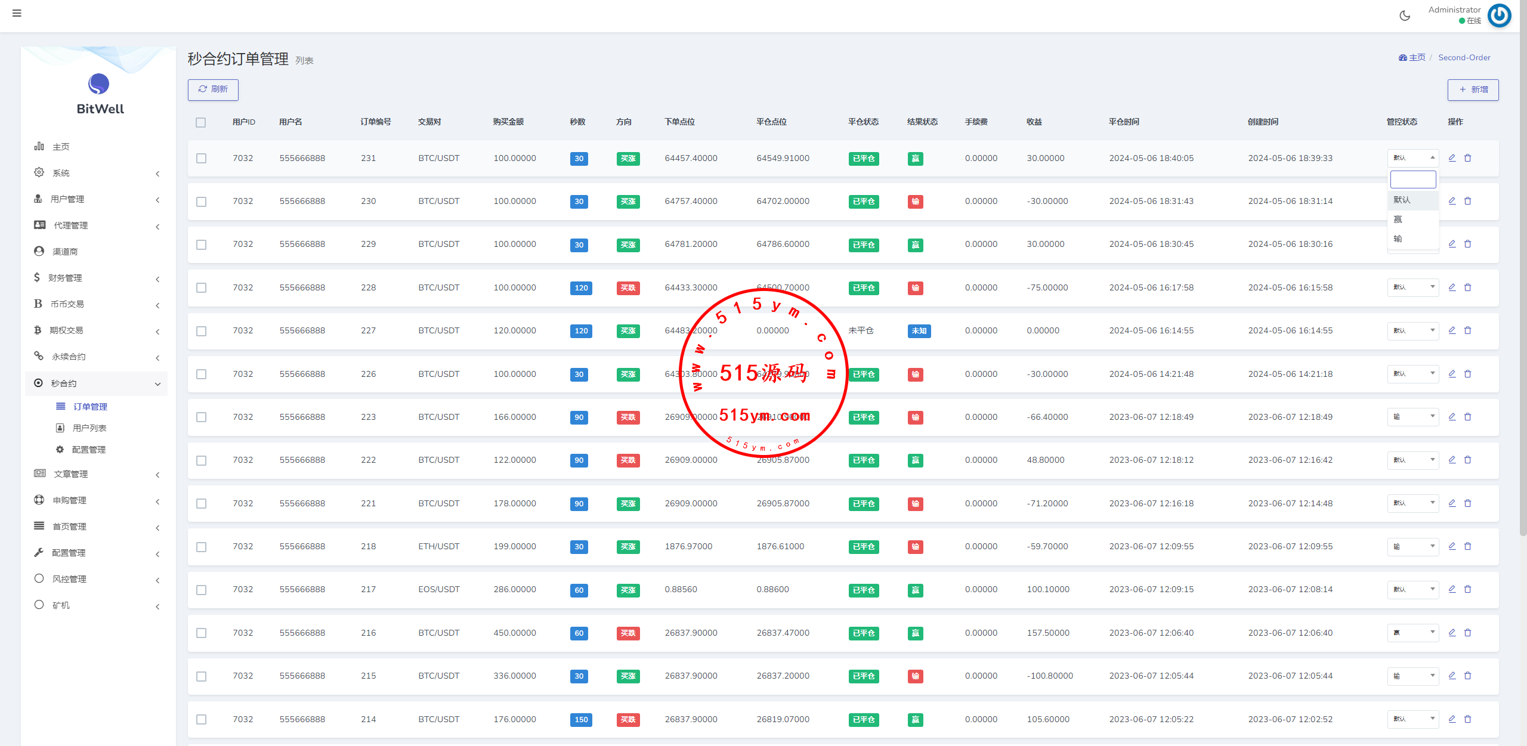Click edit pencil icon for order 230

pos(1452,201)
